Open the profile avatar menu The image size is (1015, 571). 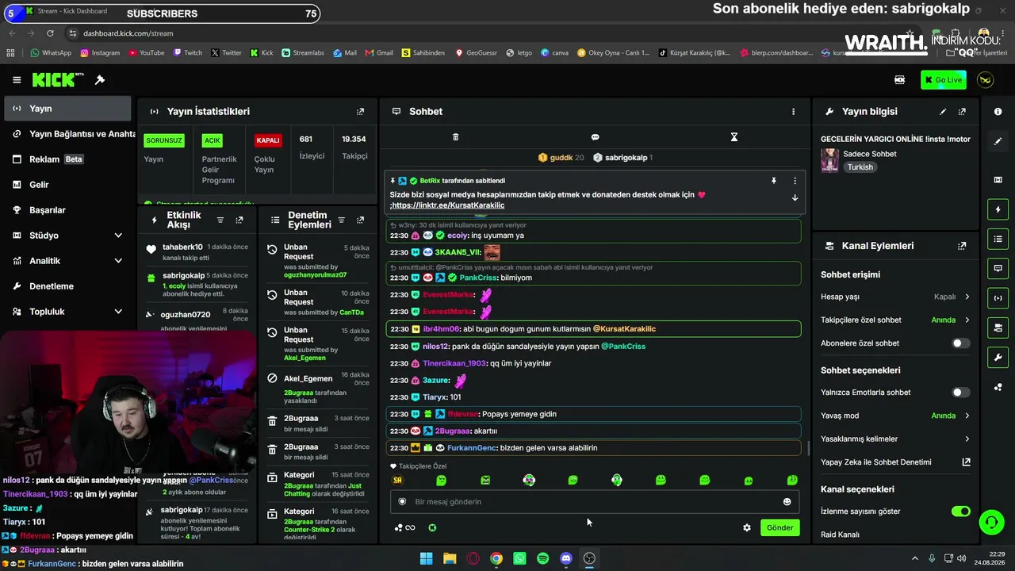985,79
